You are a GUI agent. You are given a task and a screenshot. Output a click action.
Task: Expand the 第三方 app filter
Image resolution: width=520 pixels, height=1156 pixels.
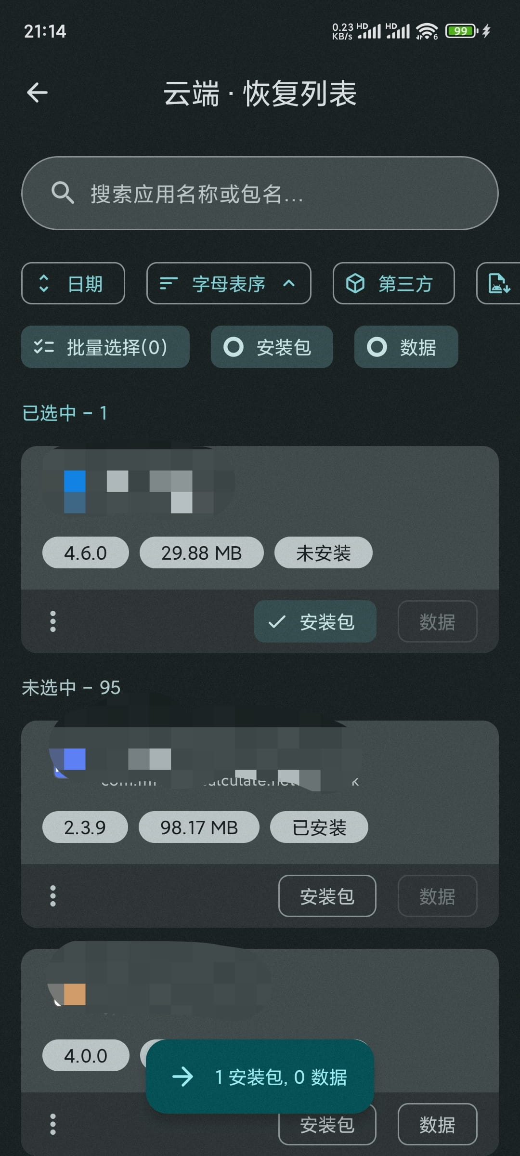[x=393, y=284]
